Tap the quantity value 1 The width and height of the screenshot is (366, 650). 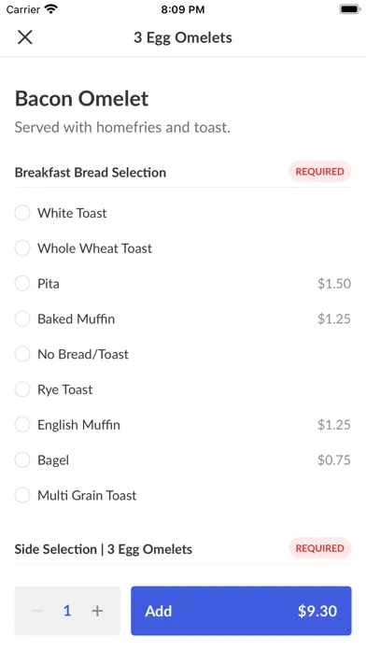click(67, 611)
